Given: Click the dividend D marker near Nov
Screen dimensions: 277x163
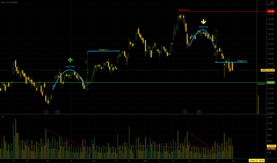Looking at the screenshot, I should point(57,112).
